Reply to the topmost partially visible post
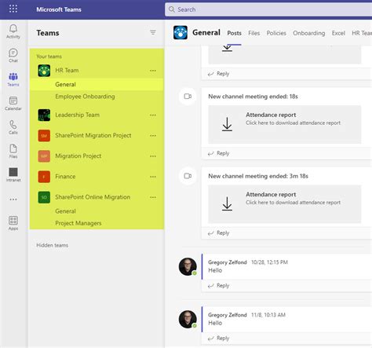 [x=219, y=74]
